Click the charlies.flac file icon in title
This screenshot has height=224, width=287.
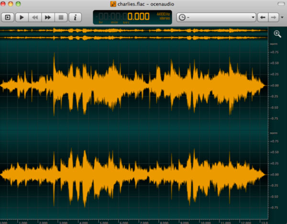[x=113, y=4]
